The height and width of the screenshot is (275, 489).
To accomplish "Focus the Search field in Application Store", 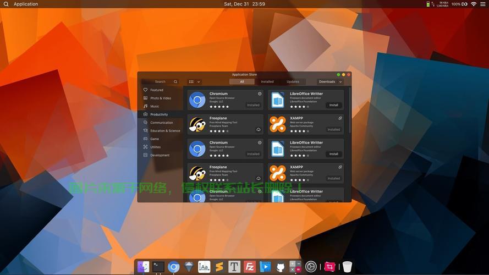I will (160, 82).
